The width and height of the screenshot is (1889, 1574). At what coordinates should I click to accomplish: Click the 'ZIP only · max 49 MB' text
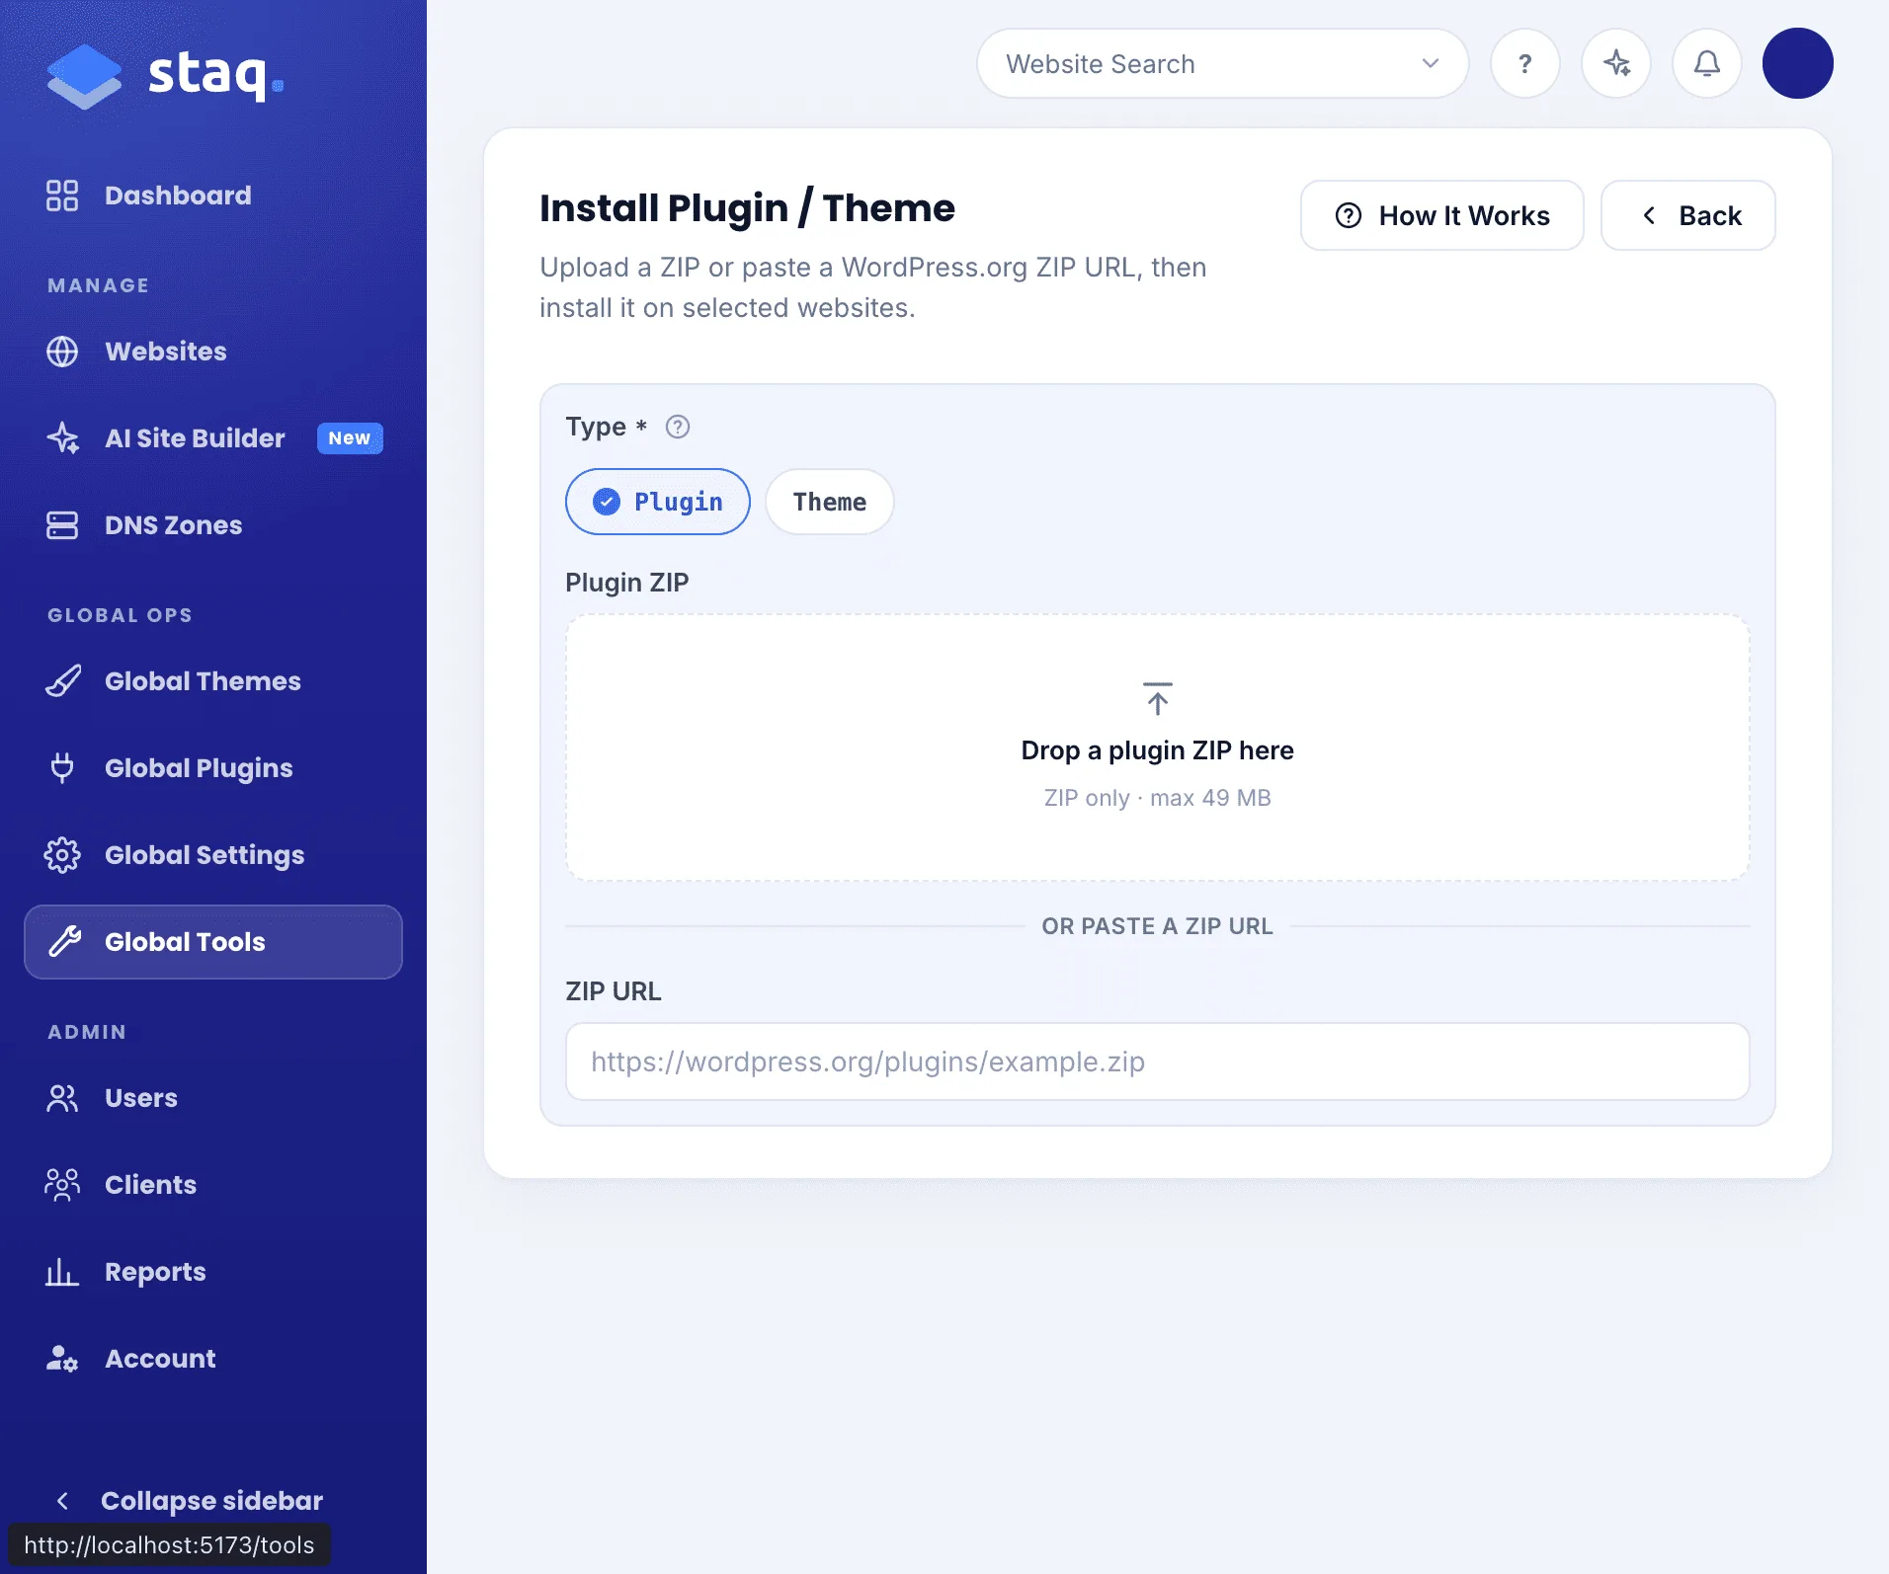point(1158,798)
